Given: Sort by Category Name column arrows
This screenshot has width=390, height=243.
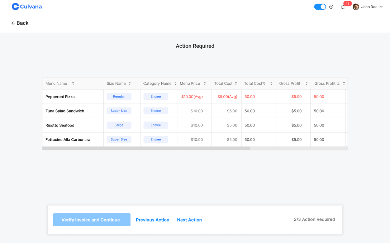Looking at the screenshot, I should (x=175, y=84).
